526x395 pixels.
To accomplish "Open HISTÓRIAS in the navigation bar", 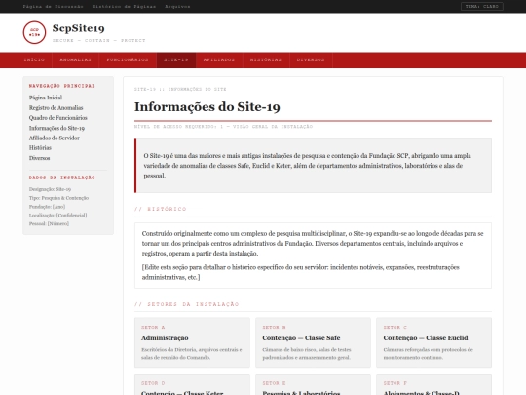I will click(266, 60).
